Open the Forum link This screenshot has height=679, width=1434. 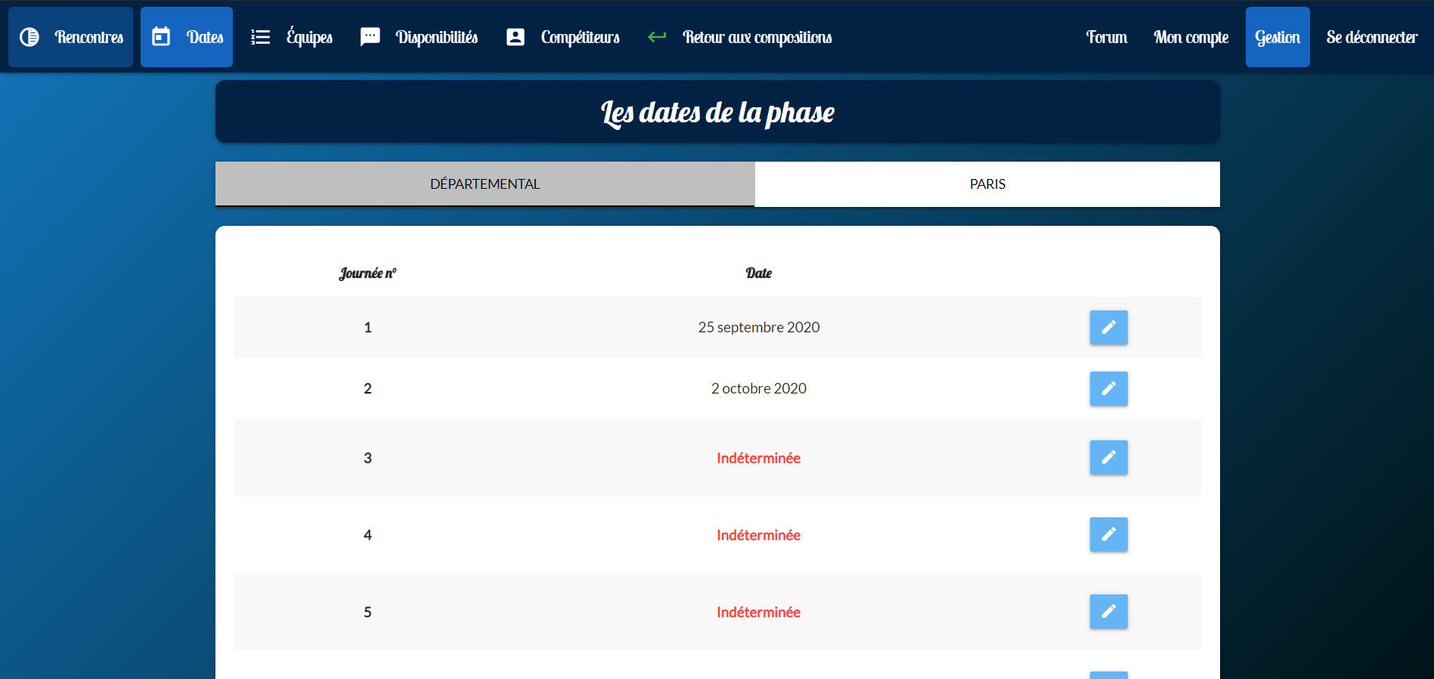pos(1107,37)
